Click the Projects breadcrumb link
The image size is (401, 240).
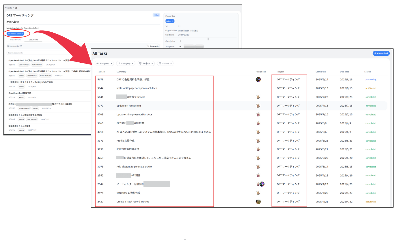pyautogui.click(x=8, y=8)
